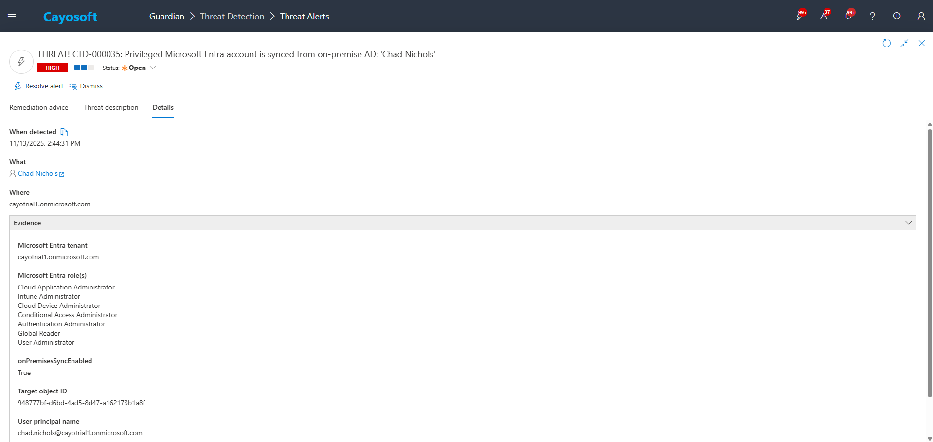The image size is (933, 442).
Task: Click the Resolve alert button
Action: 39,86
